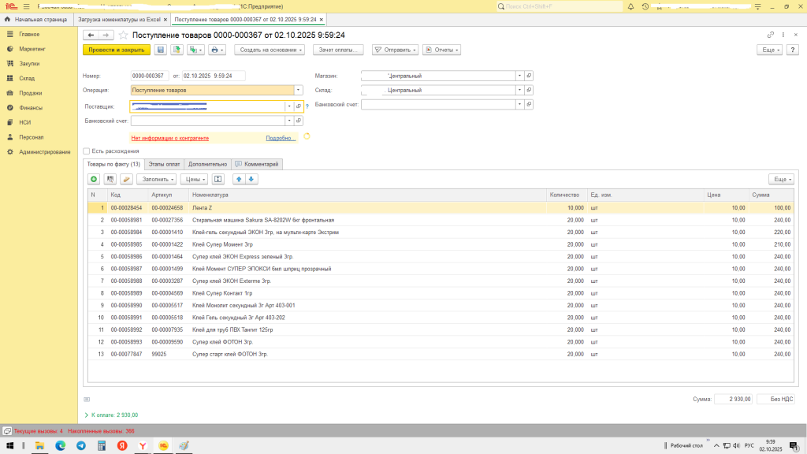
Task: Open the Закупки section in sidebar
Action: [29, 64]
